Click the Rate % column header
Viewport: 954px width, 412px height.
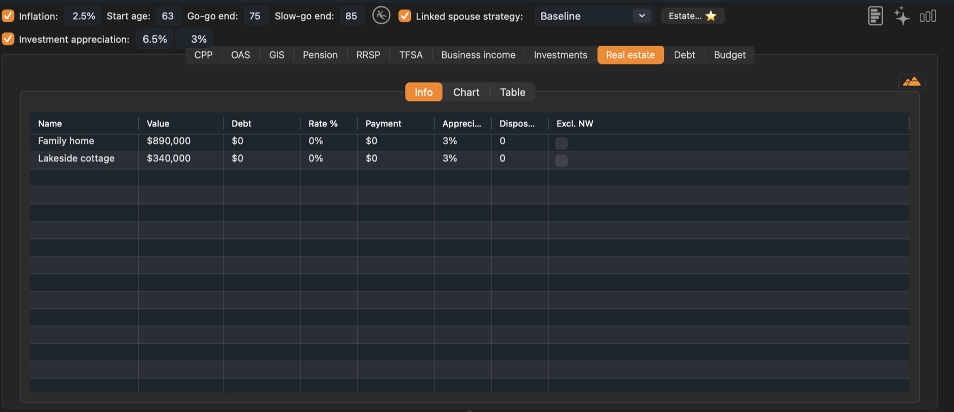[x=328, y=124]
